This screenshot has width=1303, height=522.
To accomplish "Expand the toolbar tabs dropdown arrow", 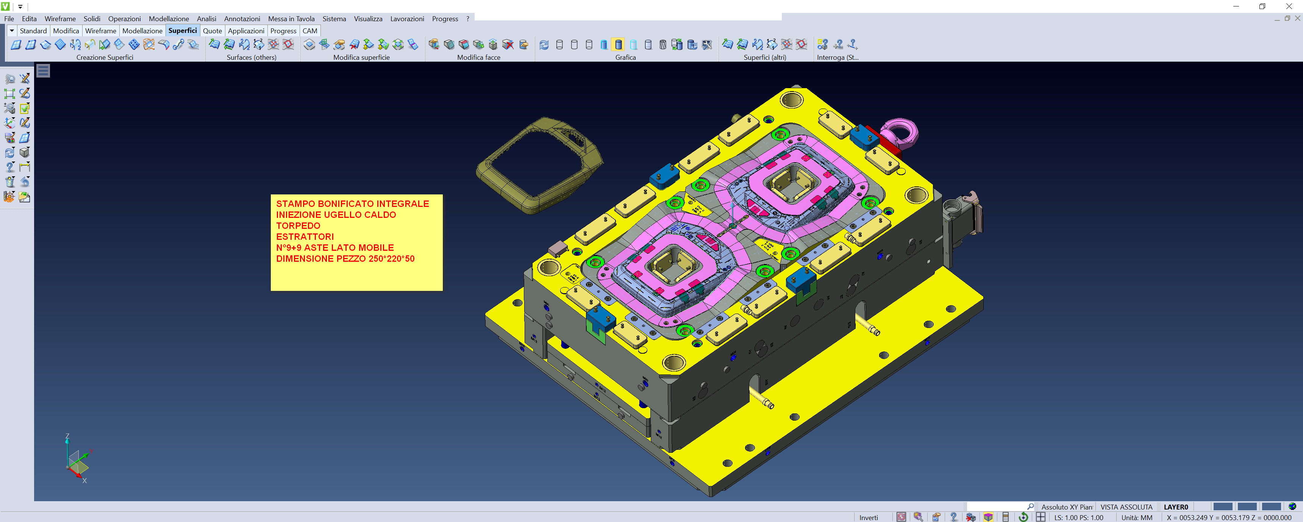I will (12, 31).
